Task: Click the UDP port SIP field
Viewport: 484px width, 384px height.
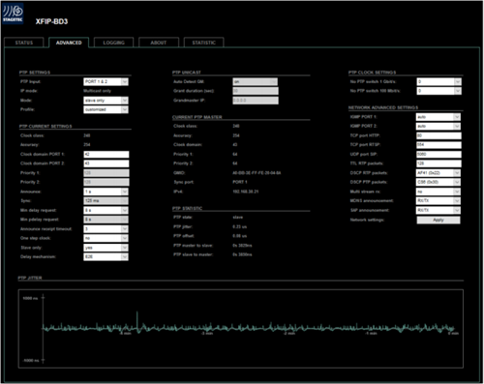Action: click(x=439, y=154)
